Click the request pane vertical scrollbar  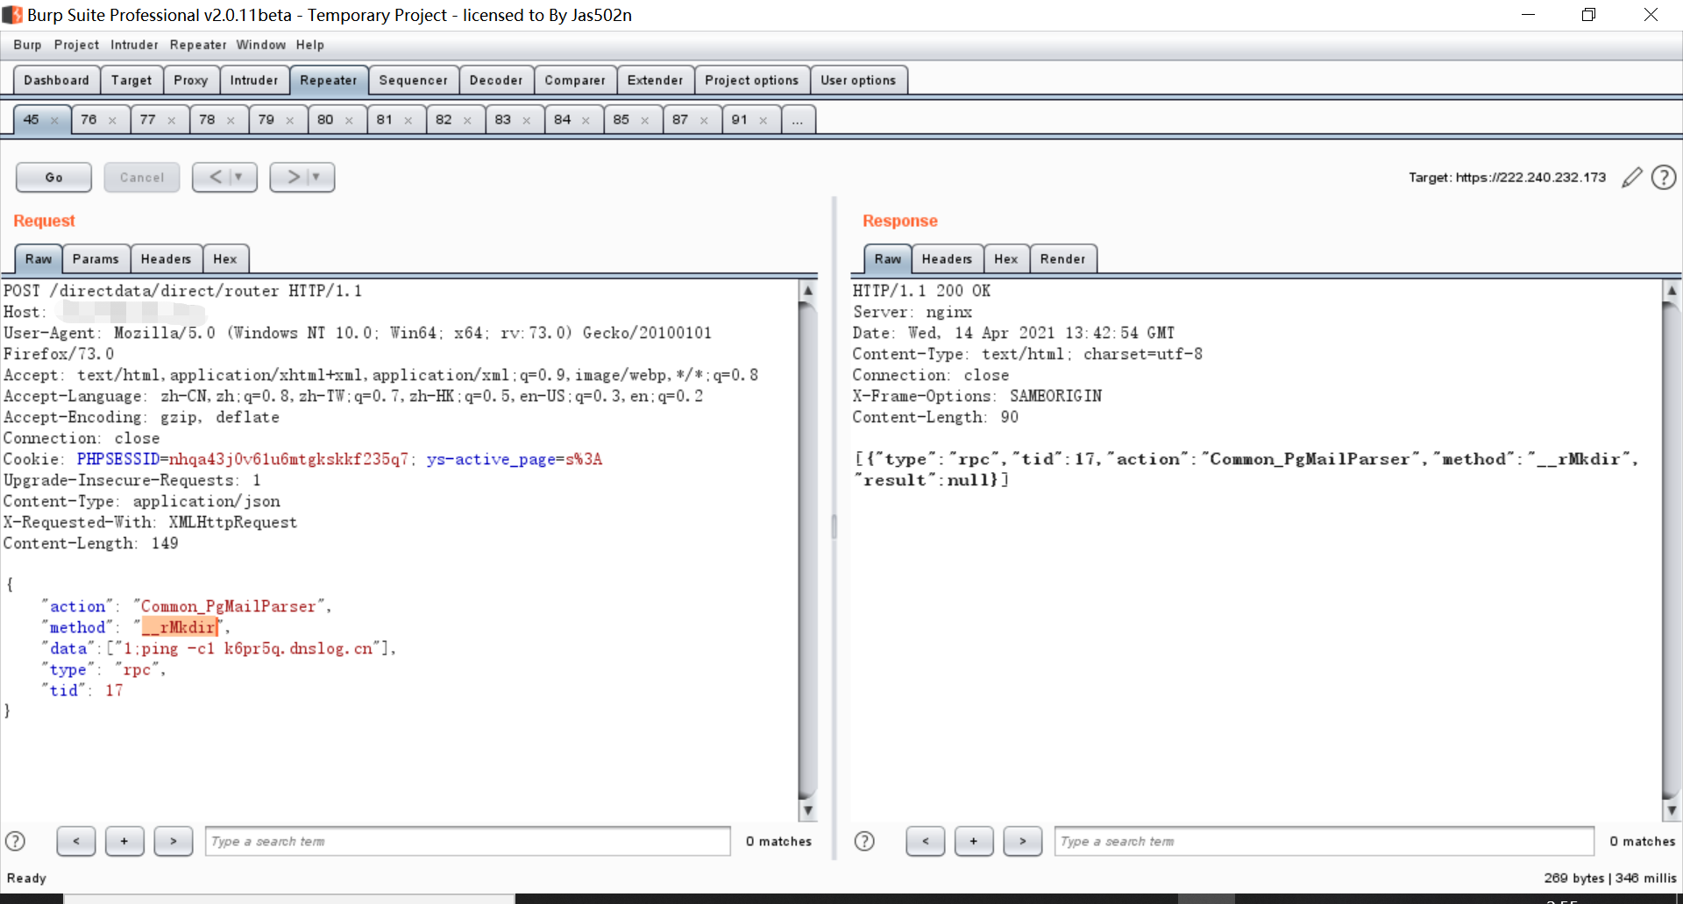coord(808,550)
